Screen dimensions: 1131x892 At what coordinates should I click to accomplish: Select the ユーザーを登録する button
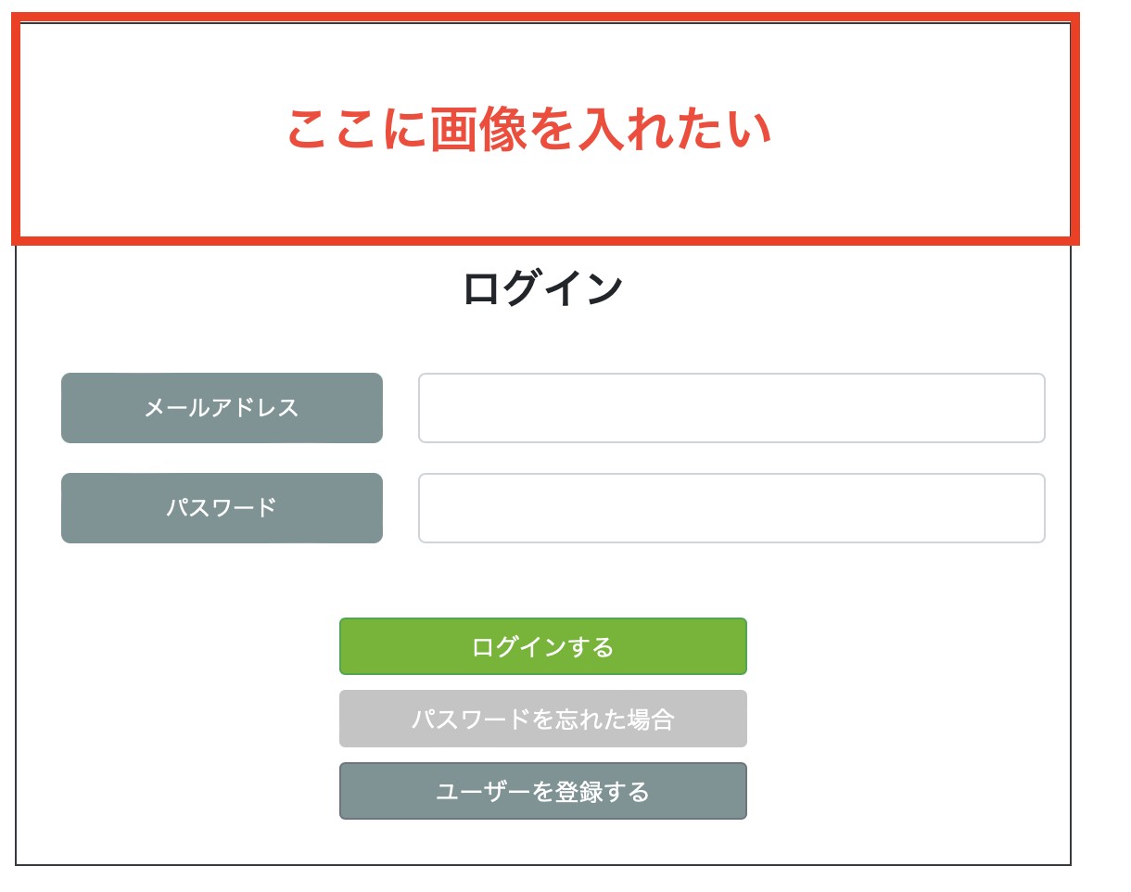tap(542, 791)
